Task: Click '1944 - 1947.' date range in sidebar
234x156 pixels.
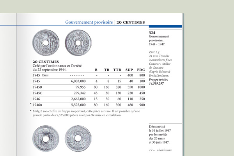Action: coord(157,44)
